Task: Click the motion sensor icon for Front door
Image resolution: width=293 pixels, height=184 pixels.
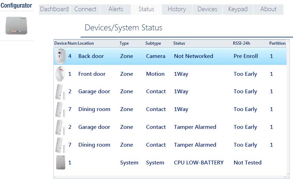Action: (60, 74)
